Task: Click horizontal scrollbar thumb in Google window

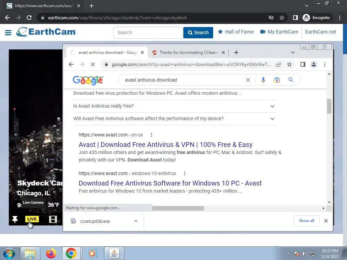Action: (178, 208)
